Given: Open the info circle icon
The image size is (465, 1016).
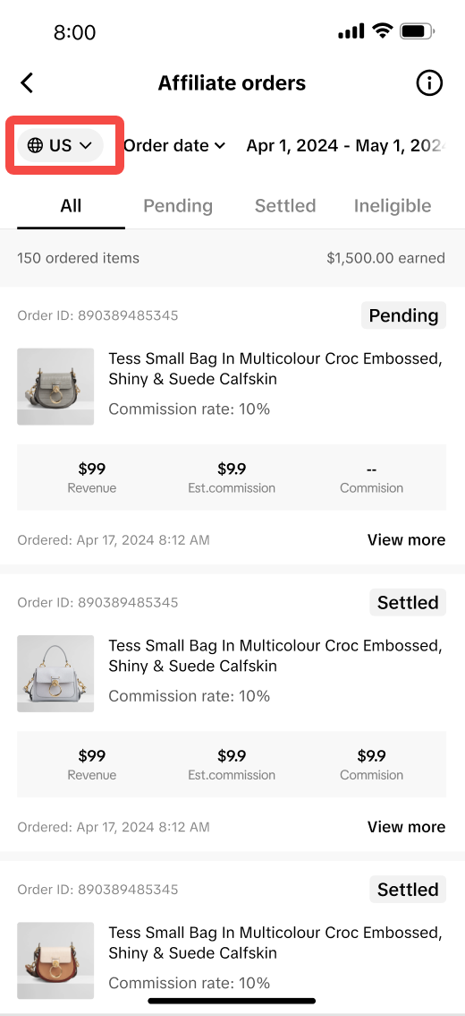Looking at the screenshot, I should pyautogui.click(x=429, y=83).
